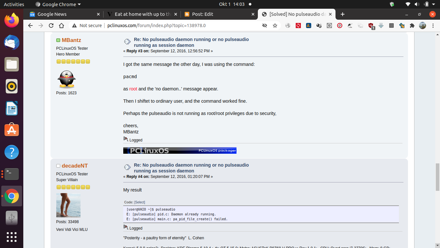Screen dimensions: 440x248
Task: Click the scrollbar down arrow at bottom right
Action: click(x=437, y=245)
